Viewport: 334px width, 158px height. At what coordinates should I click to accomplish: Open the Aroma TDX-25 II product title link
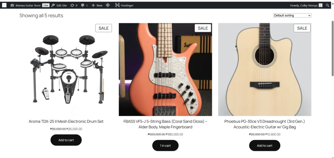66,122
